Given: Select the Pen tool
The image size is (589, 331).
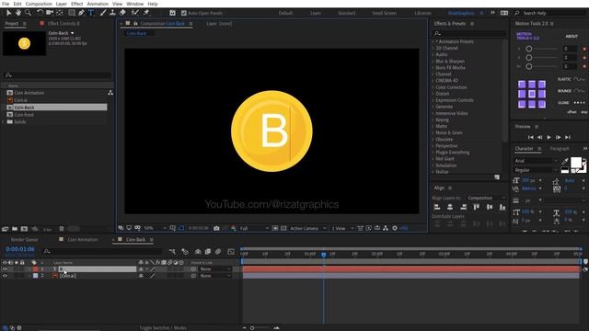Looking at the screenshot, I should [x=81, y=13].
